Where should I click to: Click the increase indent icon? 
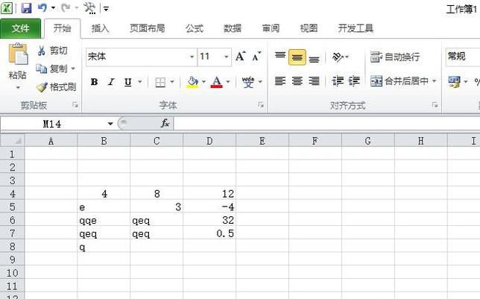pos(354,81)
